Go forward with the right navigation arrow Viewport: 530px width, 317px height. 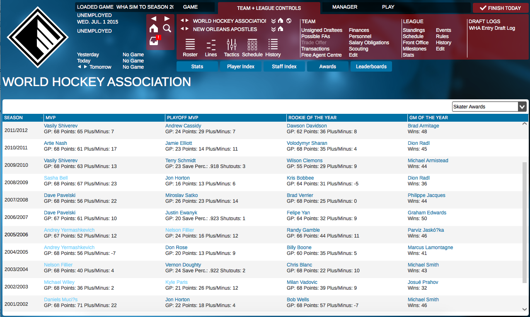pyautogui.click(x=167, y=19)
